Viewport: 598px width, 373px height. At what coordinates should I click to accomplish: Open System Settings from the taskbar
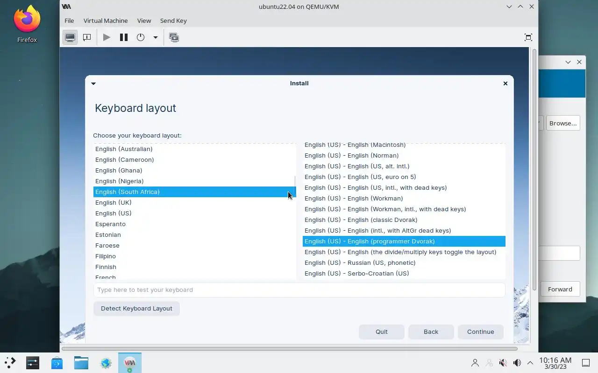33,363
